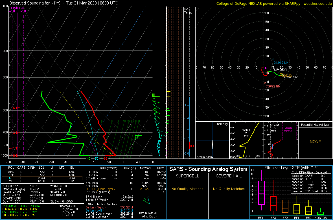Click the orange square marker on the hodograph

point(281,74)
